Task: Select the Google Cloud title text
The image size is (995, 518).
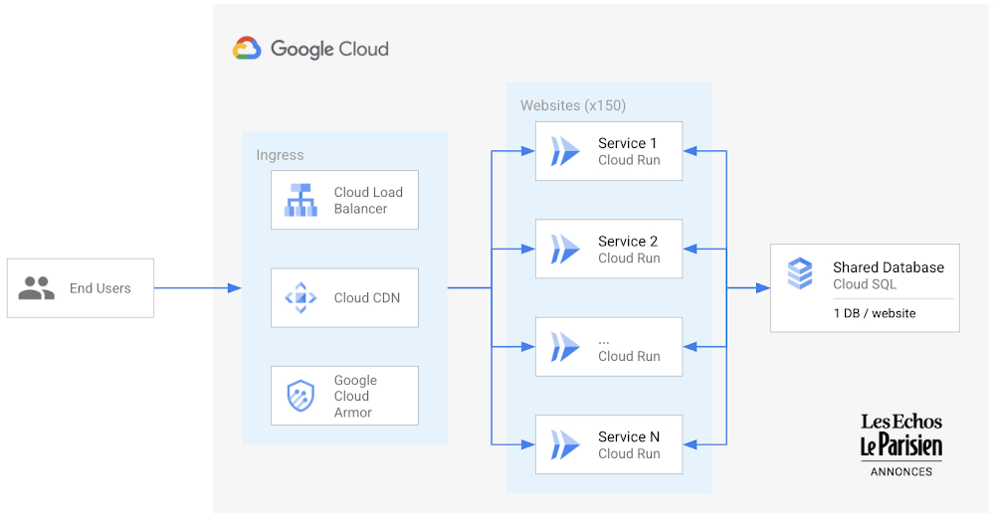Action: [329, 49]
